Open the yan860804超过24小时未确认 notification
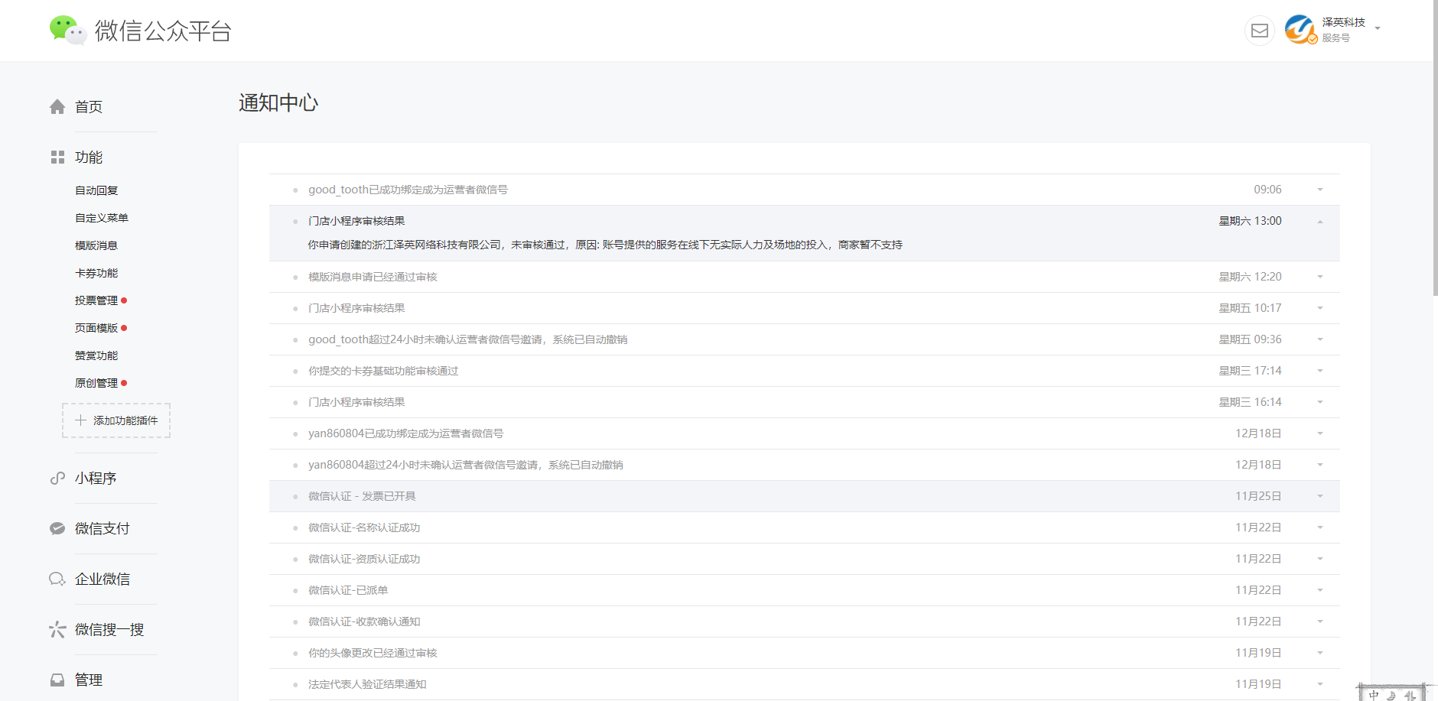 pyautogui.click(x=466, y=465)
